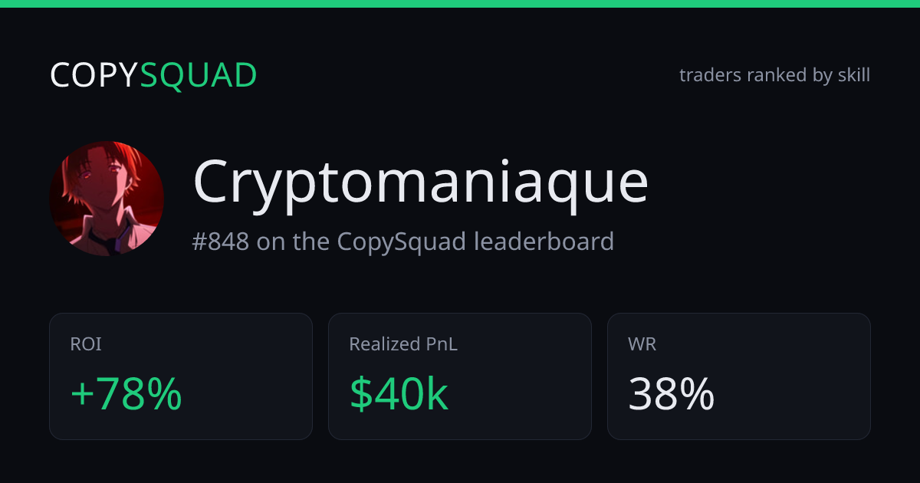Screen dimensions: 920x483
Task: Select the Cryptomaniaque trader name
Action: [421, 184]
